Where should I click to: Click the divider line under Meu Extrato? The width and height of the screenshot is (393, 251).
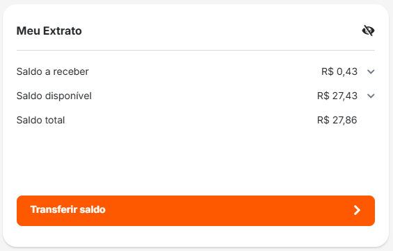tap(195, 50)
